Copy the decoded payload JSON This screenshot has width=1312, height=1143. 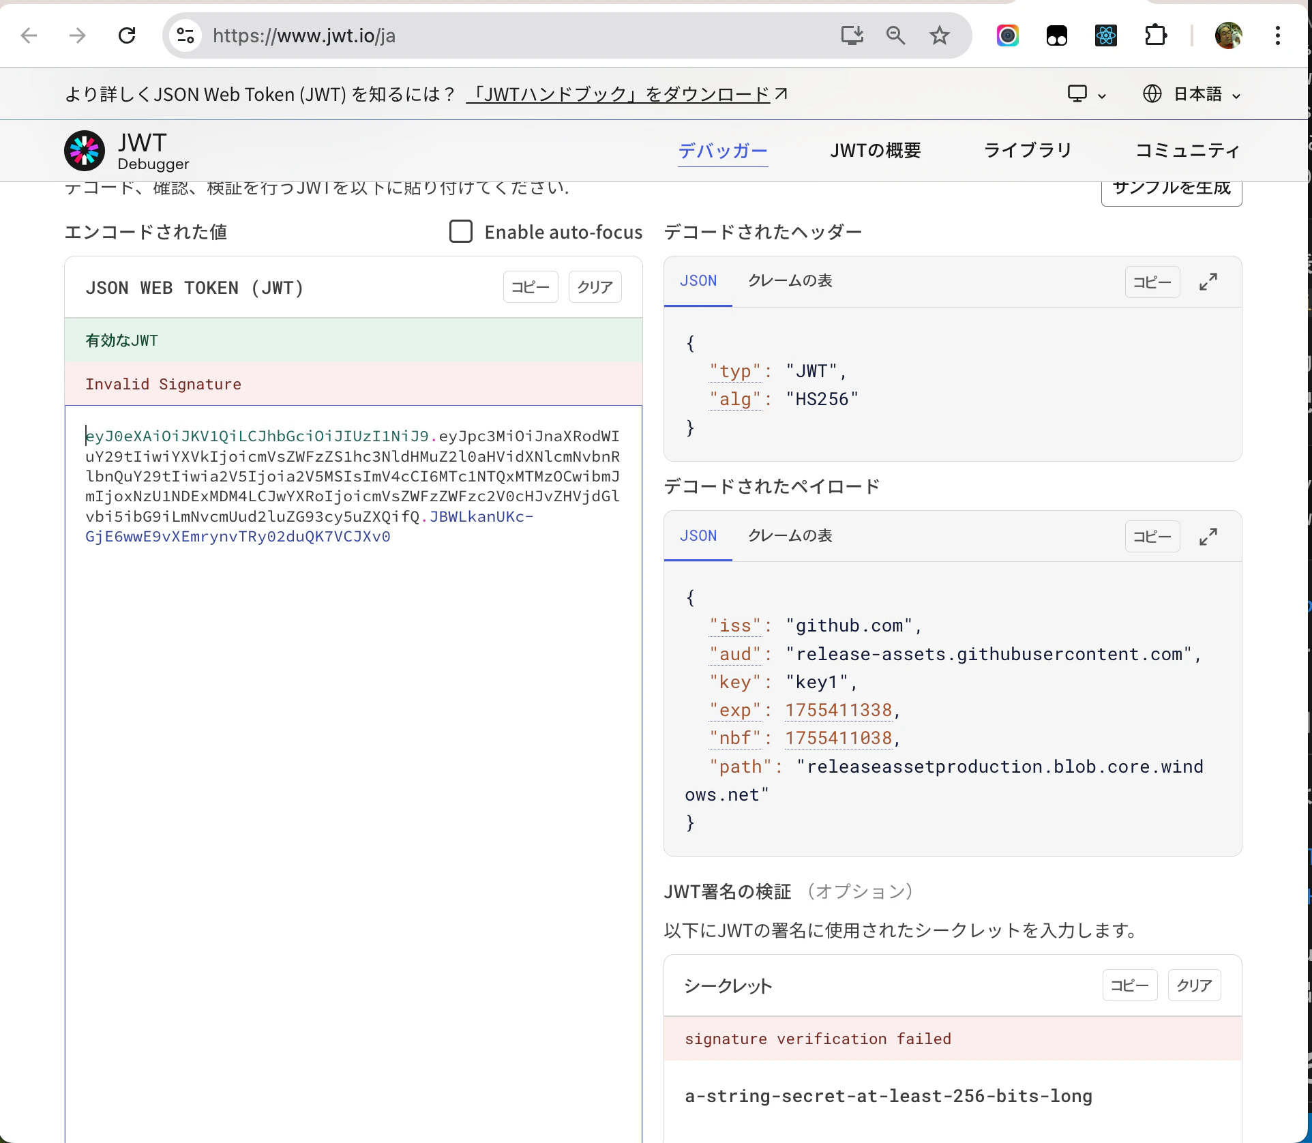pyautogui.click(x=1152, y=537)
